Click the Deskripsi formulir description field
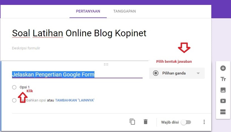The height and width of the screenshot is (132, 231). pyautogui.click(x=26, y=48)
